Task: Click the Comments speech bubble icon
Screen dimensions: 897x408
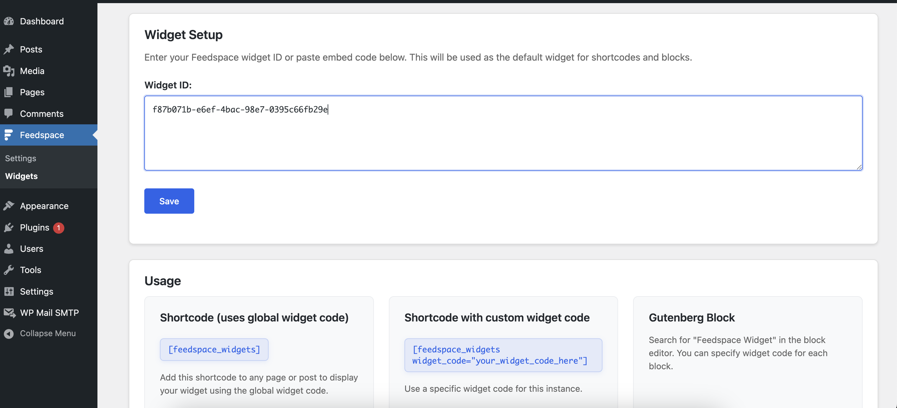Action: click(9, 114)
